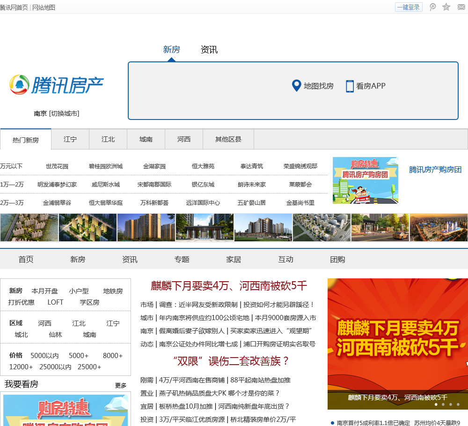Open article 南京公证处办件同比增七成
This screenshot has width=468, height=426.
click(x=198, y=344)
